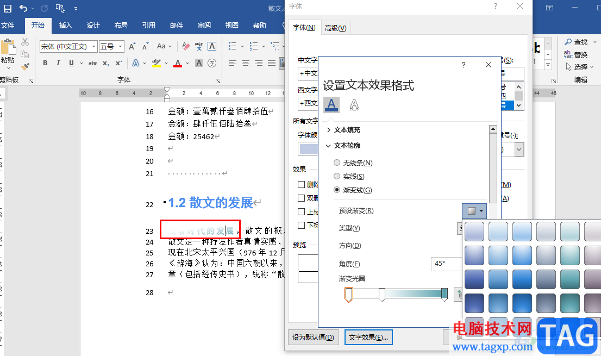Select the Text Fill & Outline pane icon
The image size is (601, 356).
coord(331,104)
